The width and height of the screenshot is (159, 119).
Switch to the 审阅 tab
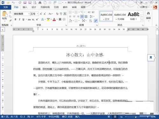(x=74, y=7)
